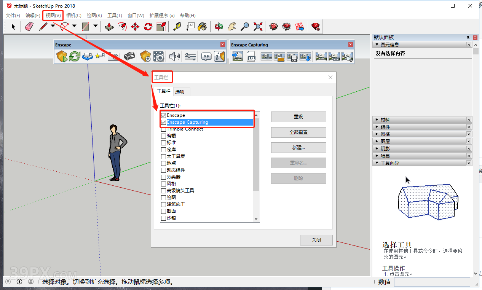
Task: Expand the 图层 panel section
Action: click(x=377, y=141)
